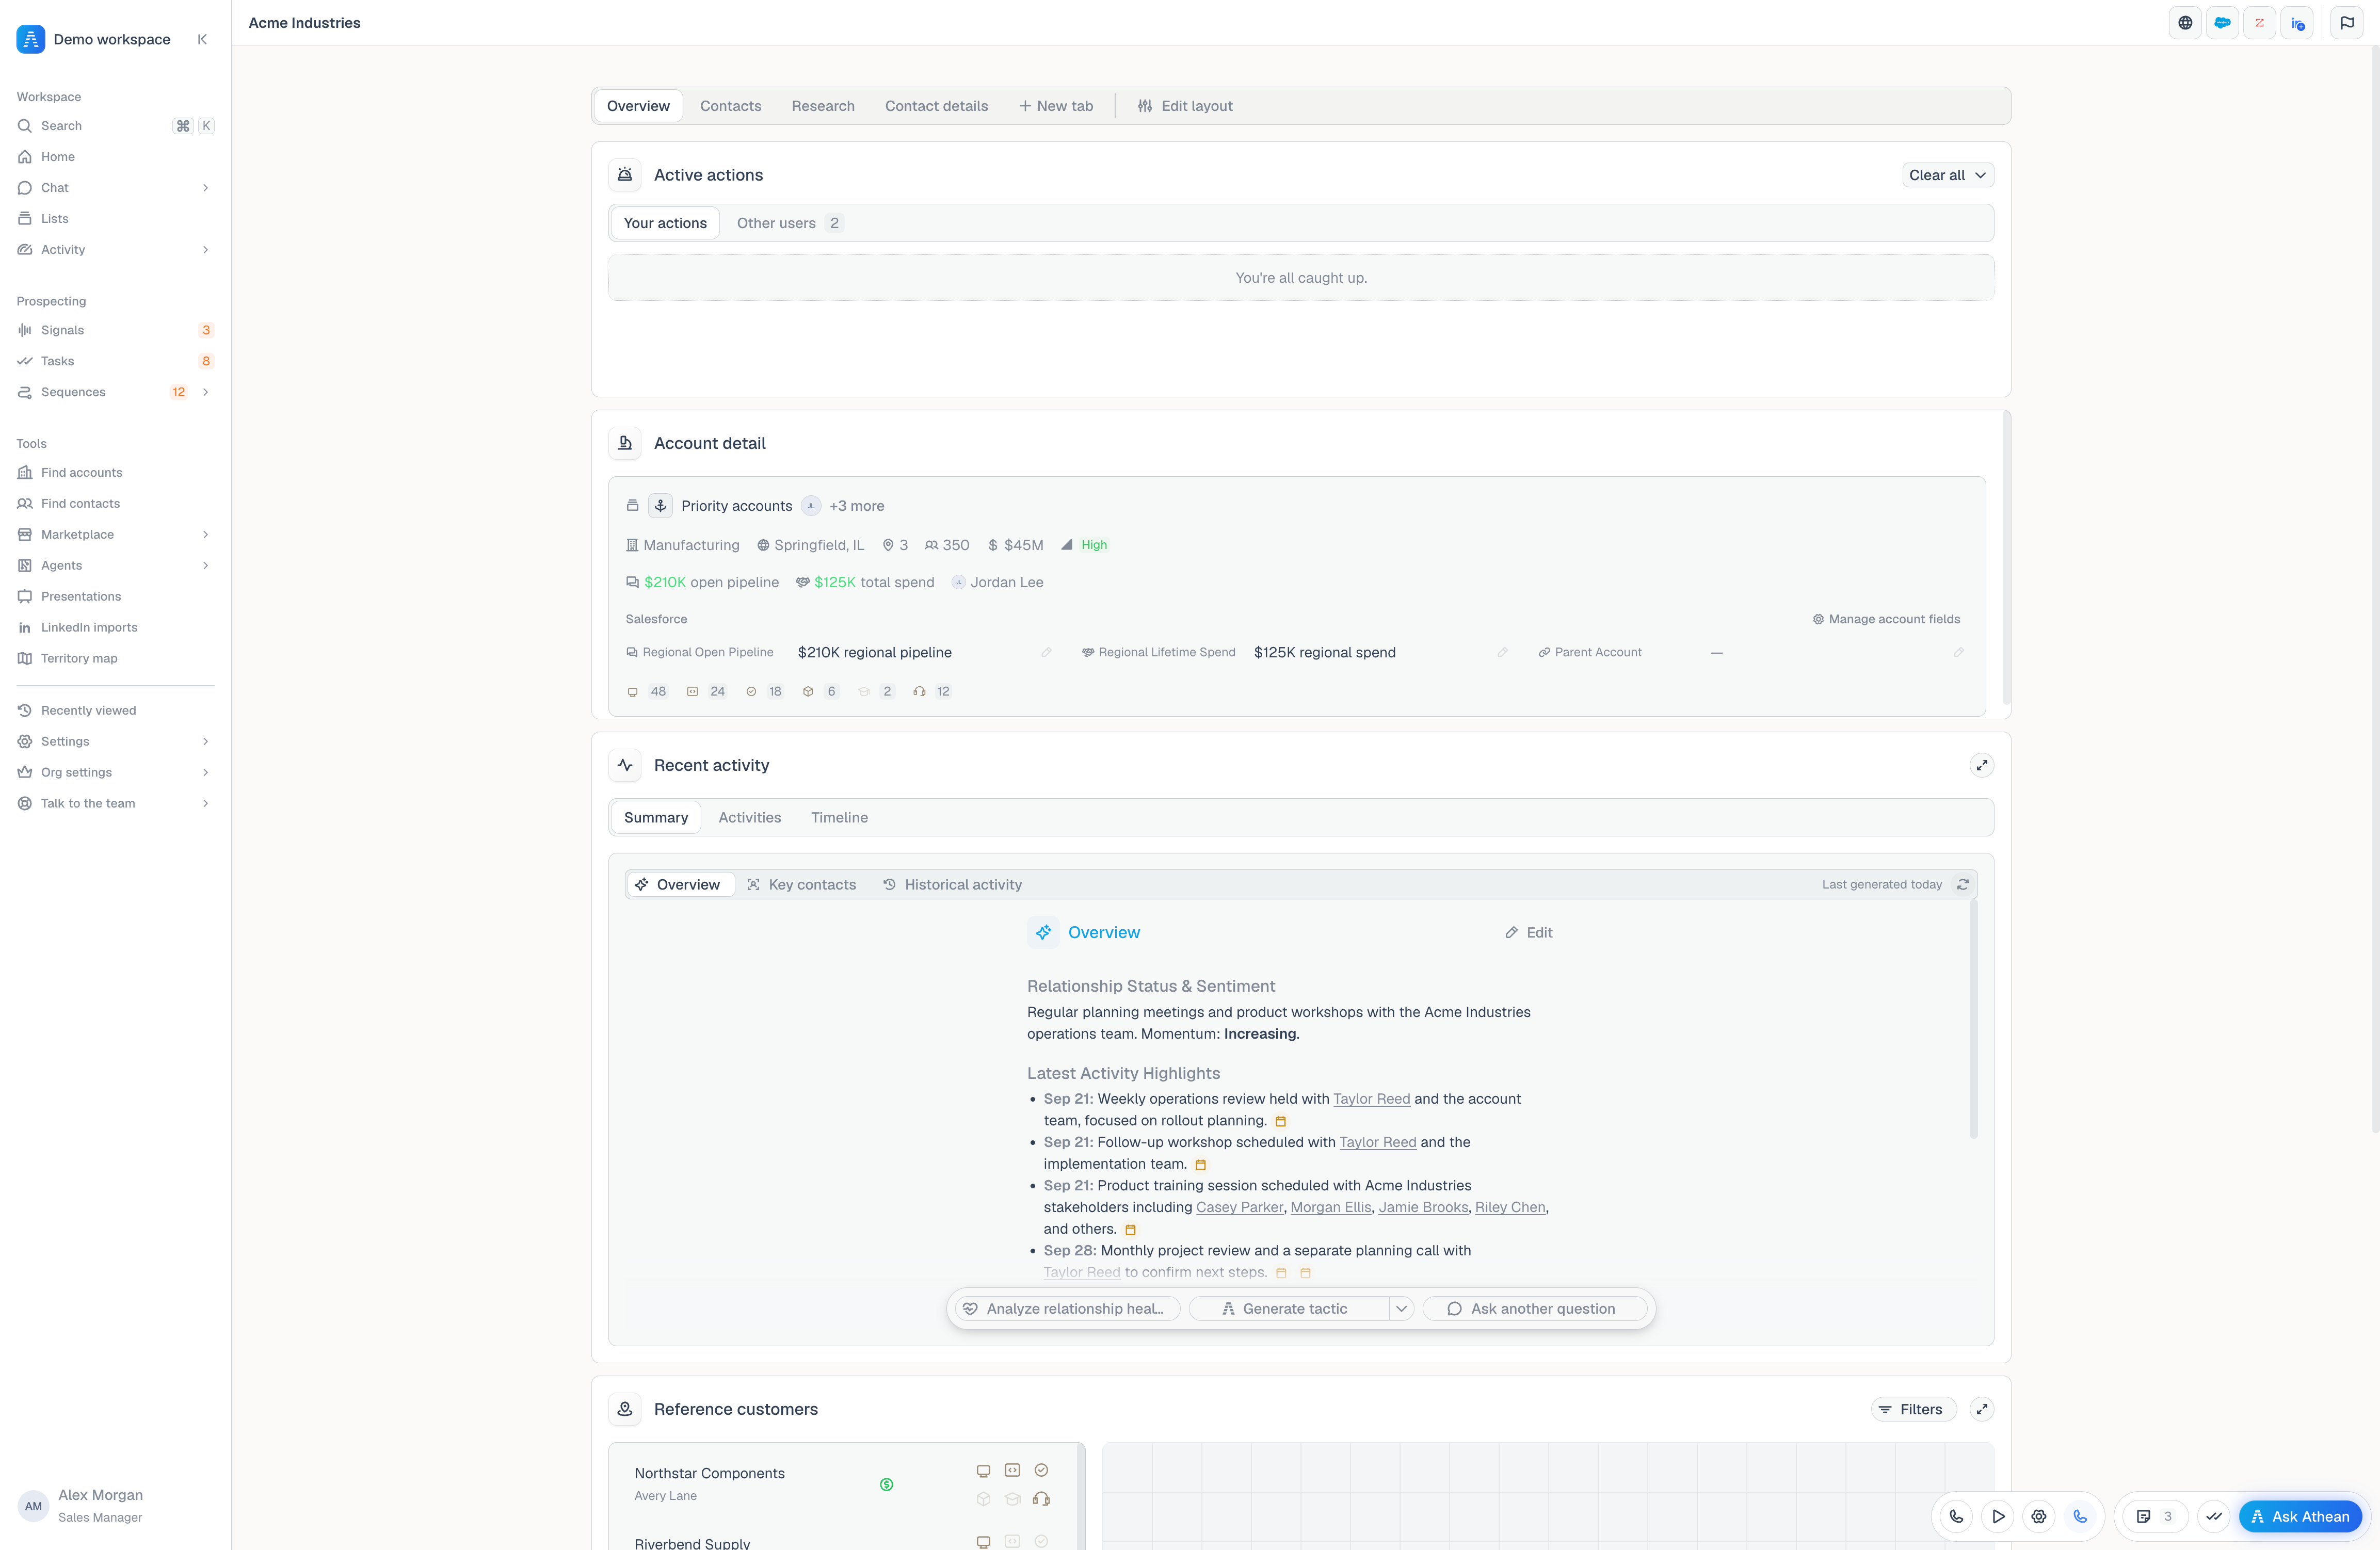
Task: Open the Salesforce cloud icon in the header
Action: point(2222,22)
